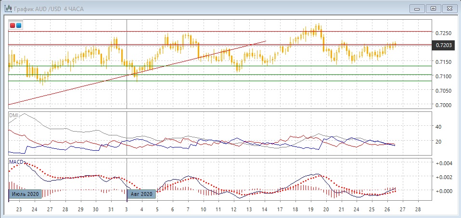The image size is (461, 218).
Task: Click date 28 on the right of the time axis
Action: [418, 210]
